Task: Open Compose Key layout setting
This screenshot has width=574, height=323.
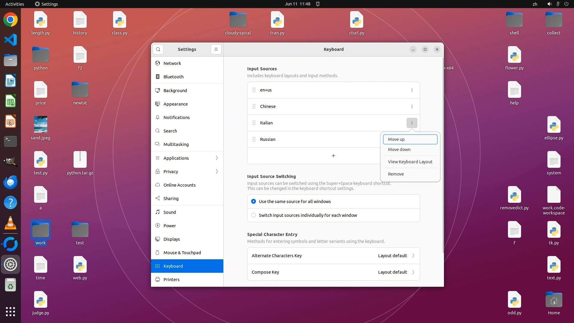Action: [x=333, y=272]
